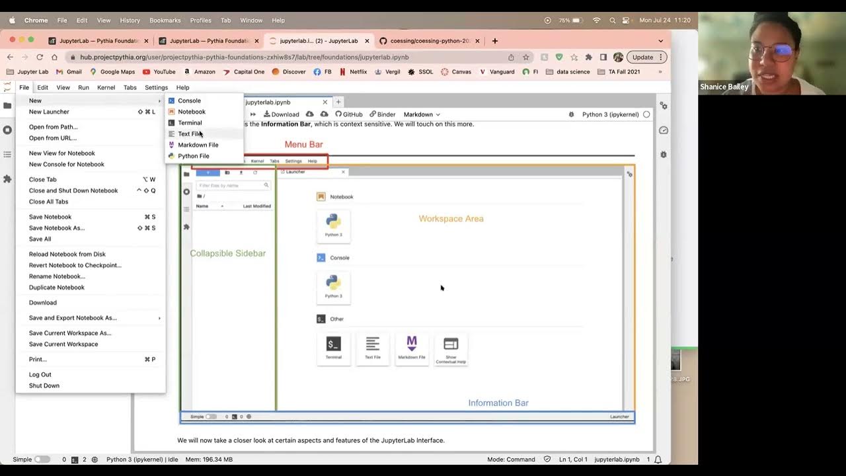The image size is (846, 476).
Task: Bookmark this page with star icon
Action: point(526,57)
